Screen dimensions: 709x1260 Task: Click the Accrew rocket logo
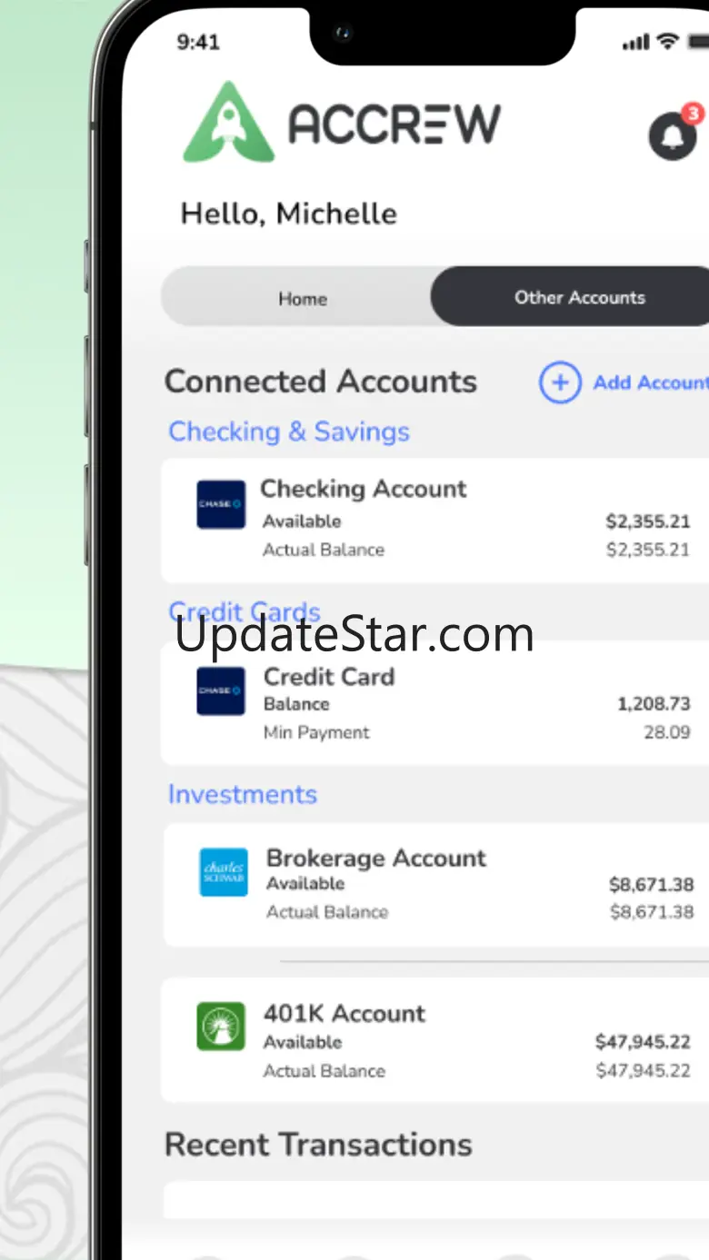228,122
